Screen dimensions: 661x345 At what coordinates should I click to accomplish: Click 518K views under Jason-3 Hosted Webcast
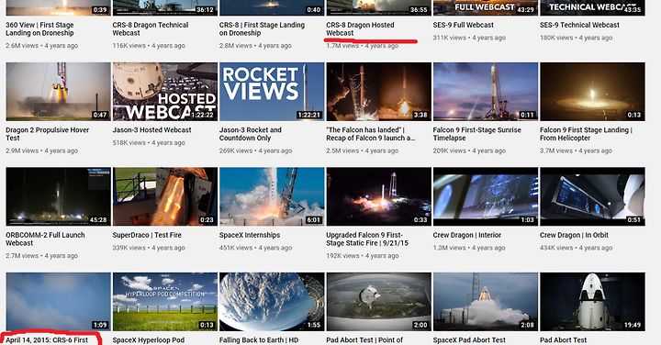[129, 143]
